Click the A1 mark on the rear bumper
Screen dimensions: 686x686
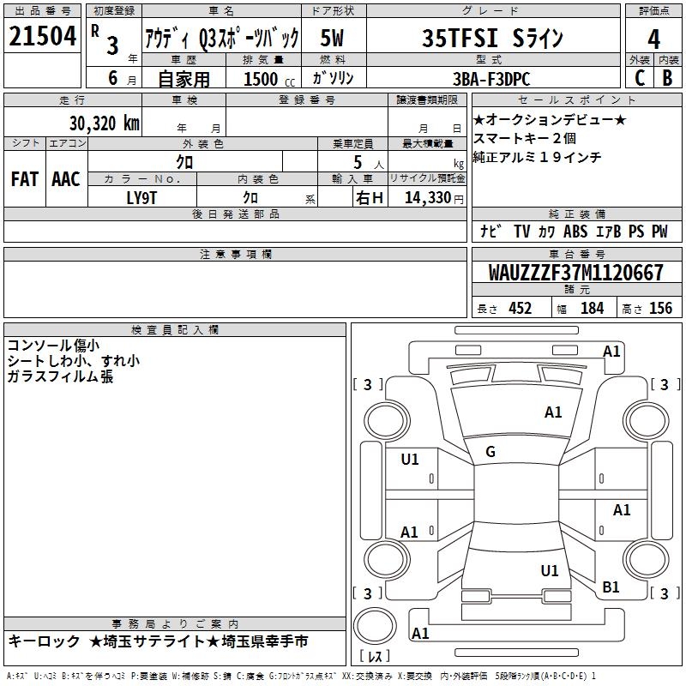pyautogui.click(x=420, y=634)
